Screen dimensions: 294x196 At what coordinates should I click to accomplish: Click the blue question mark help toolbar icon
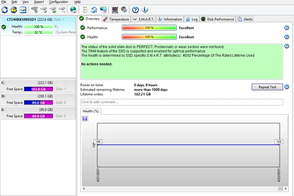coord(135,10)
